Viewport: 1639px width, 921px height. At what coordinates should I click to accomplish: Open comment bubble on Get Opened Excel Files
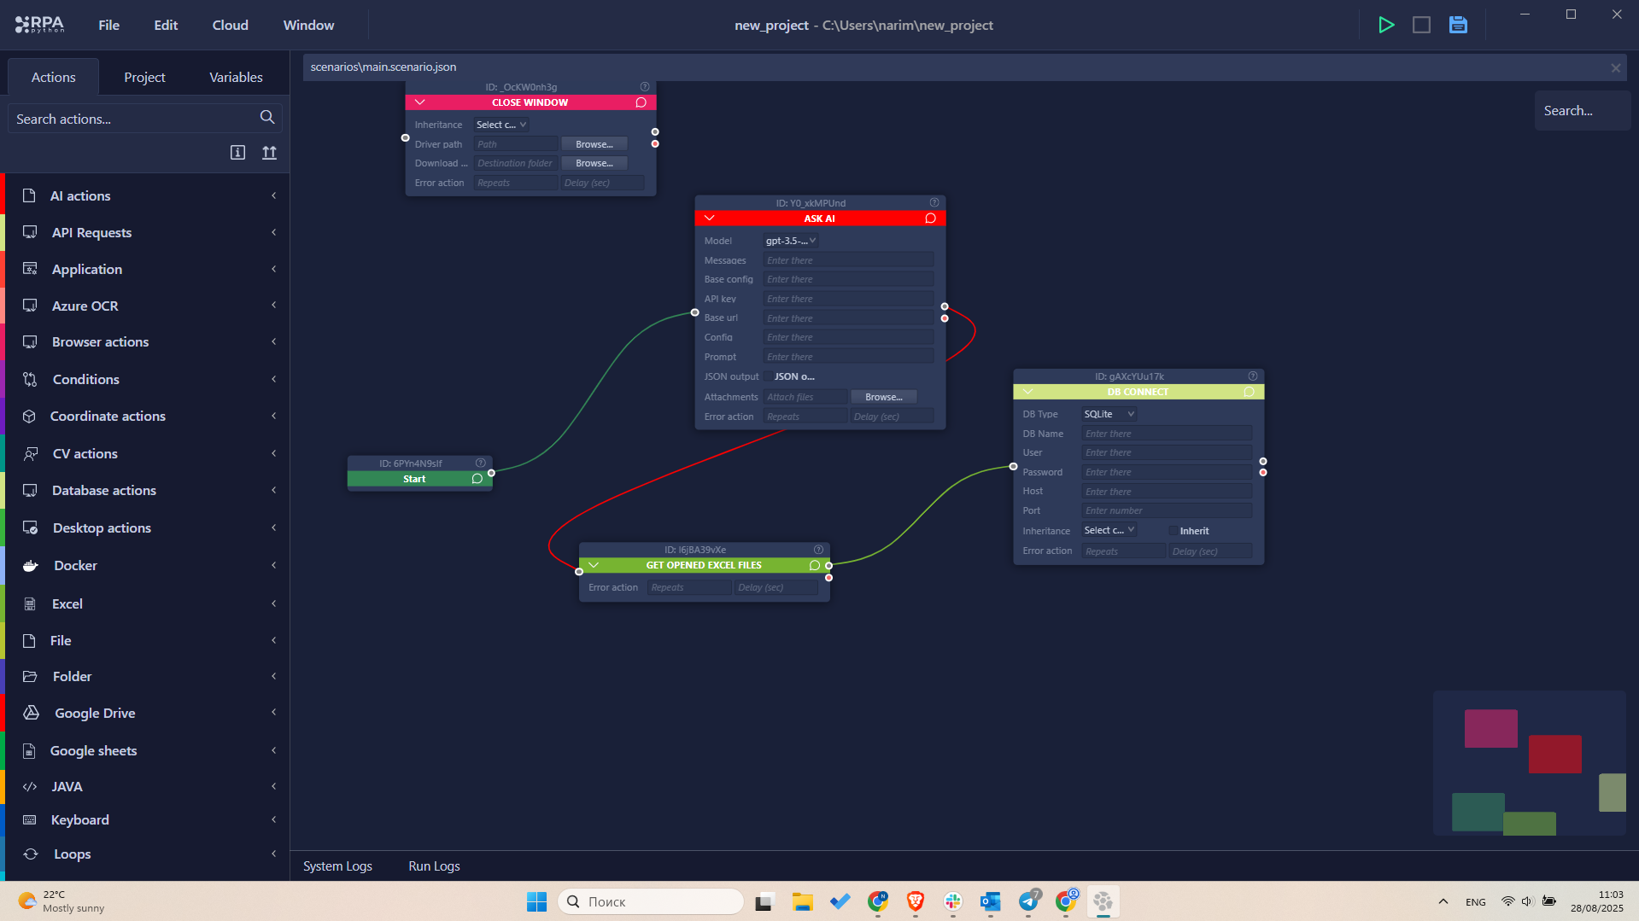coord(815,565)
